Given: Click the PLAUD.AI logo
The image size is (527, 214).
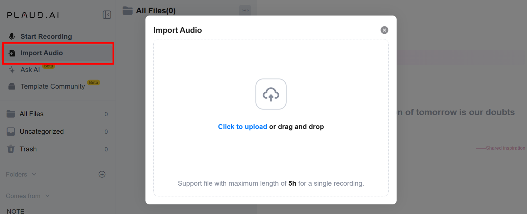Looking at the screenshot, I should (33, 15).
